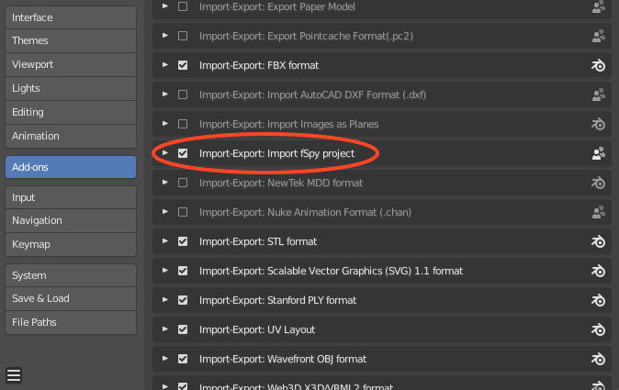Enable Export Pointcache Format add-on checkbox

tap(183, 36)
